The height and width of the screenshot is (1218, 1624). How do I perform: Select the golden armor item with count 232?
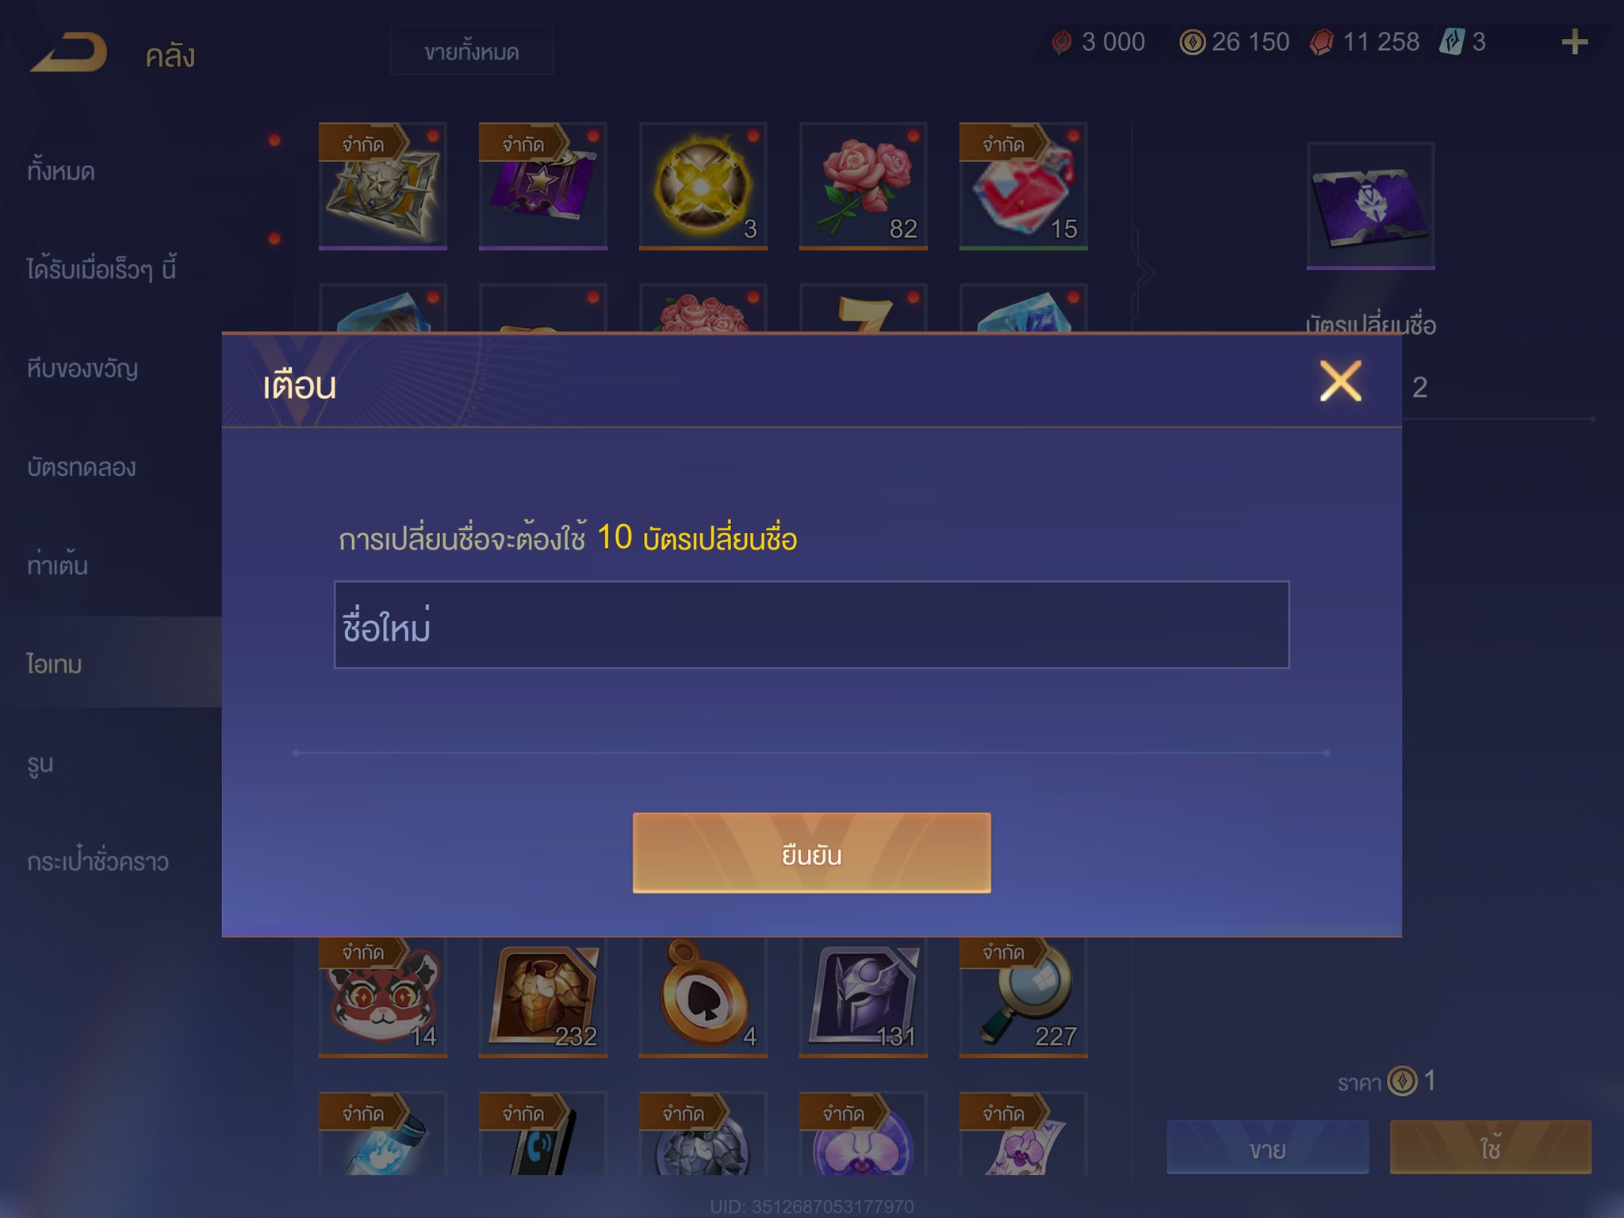click(543, 997)
